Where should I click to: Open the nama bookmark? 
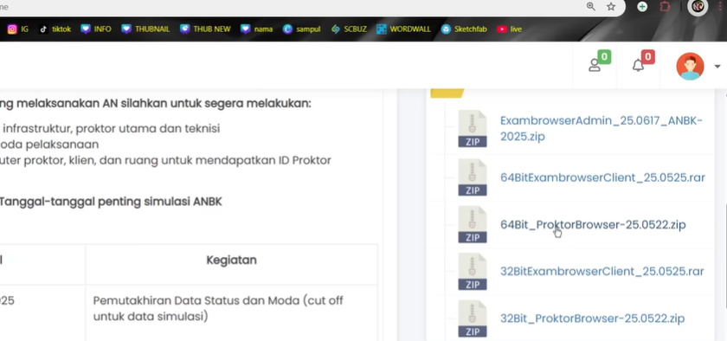(256, 29)
